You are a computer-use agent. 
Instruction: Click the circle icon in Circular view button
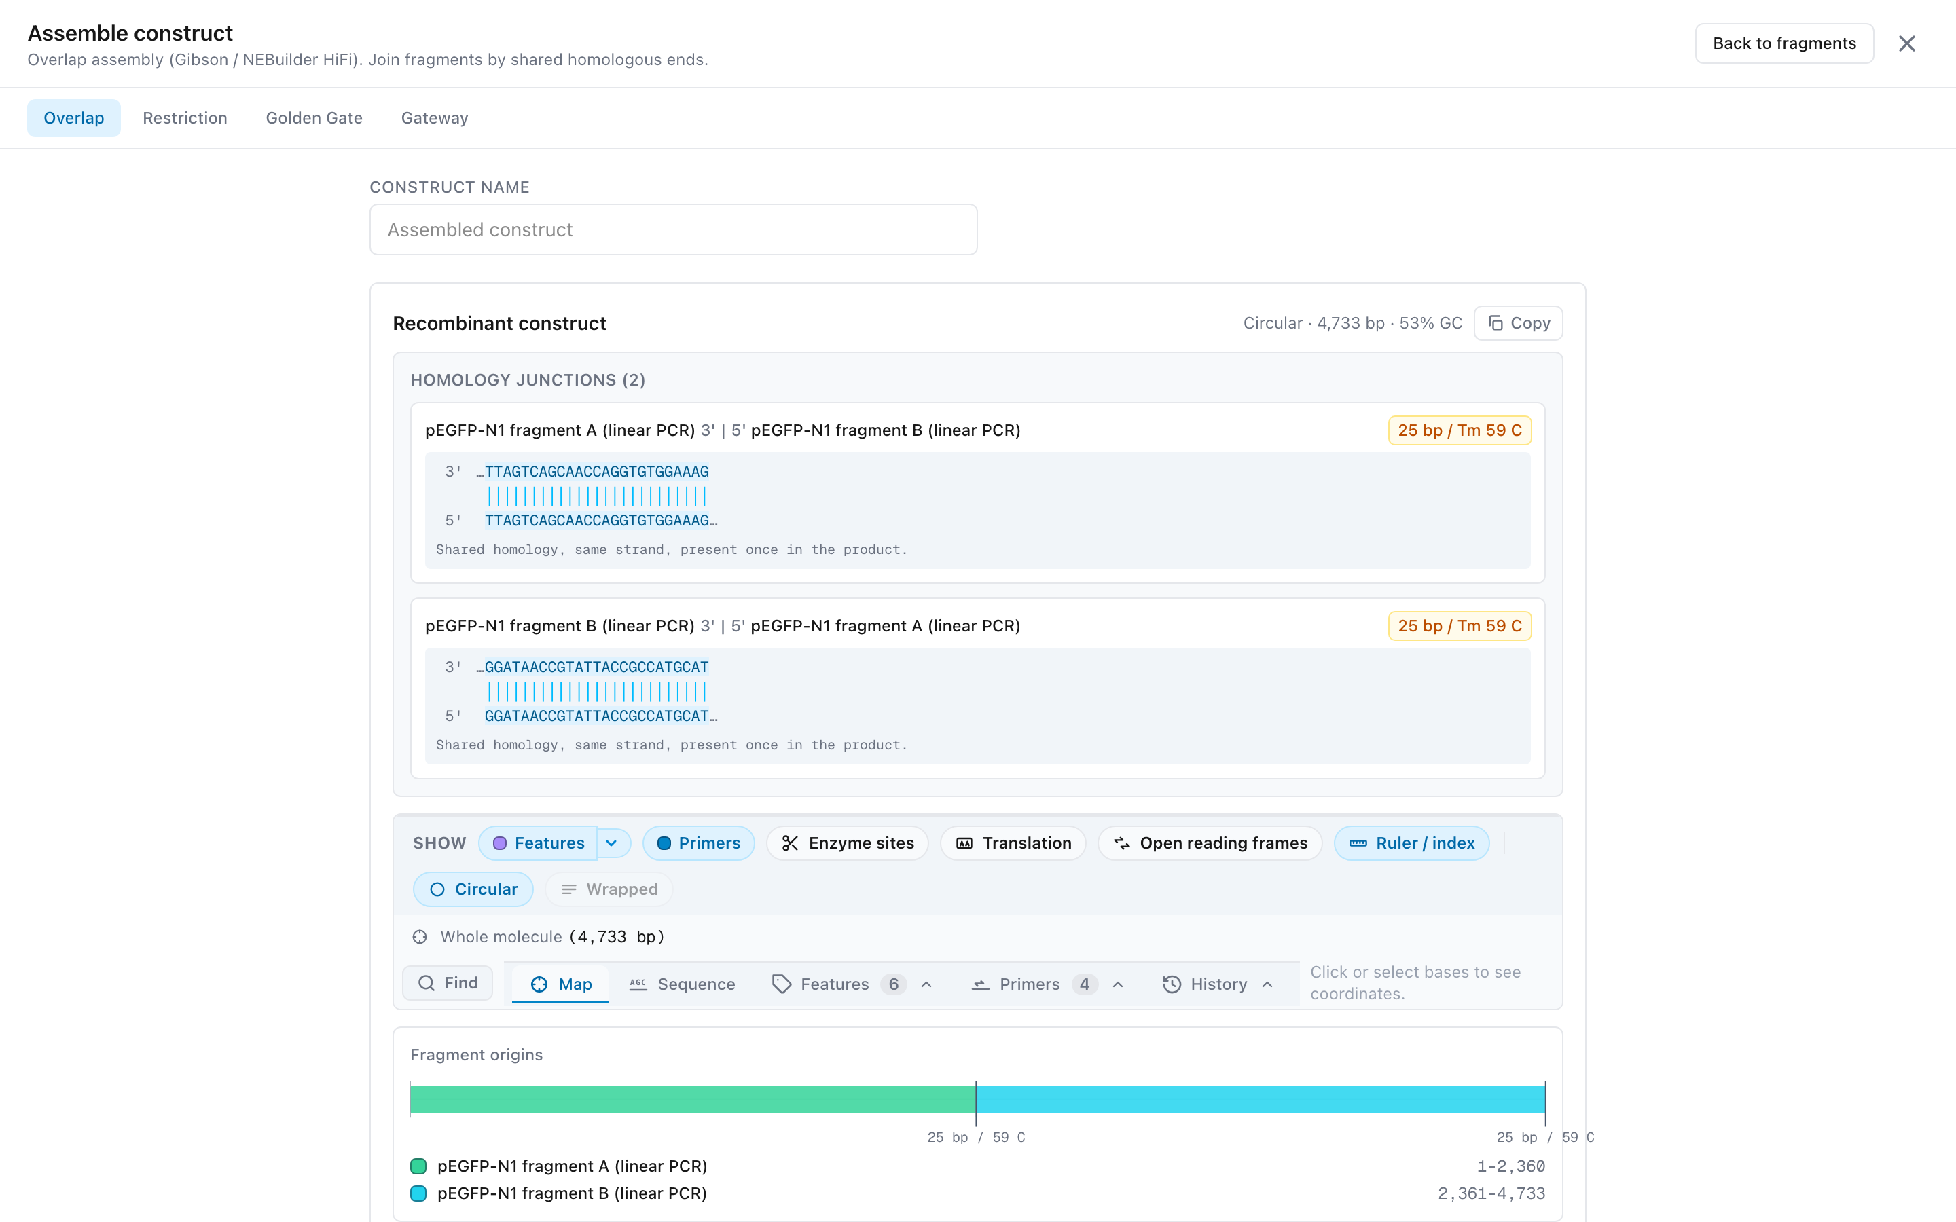(x=437, y=889)
